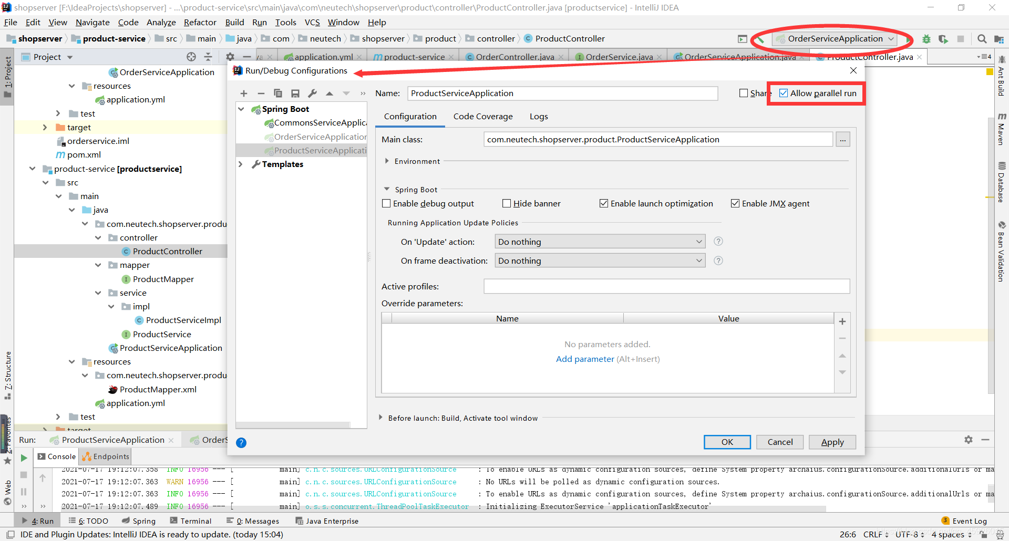Expand Before launch section

pyautogui.click(x=380, y=418)
